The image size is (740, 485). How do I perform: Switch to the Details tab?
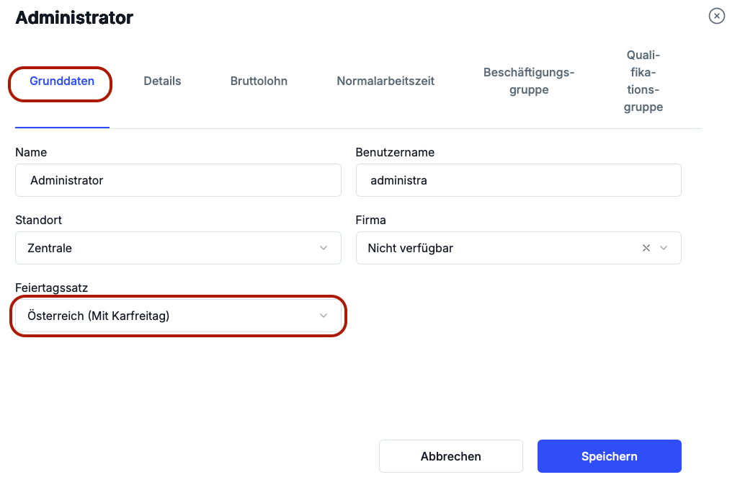tap(162, 81)
